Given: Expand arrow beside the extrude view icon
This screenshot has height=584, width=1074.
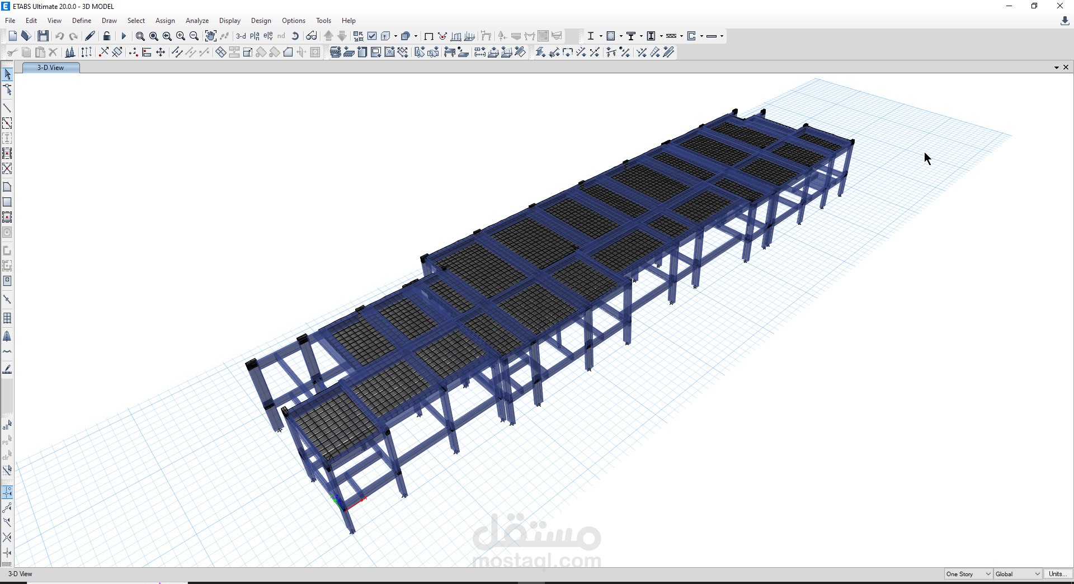Looking at the screenshot, I should [x=395, y=36].
